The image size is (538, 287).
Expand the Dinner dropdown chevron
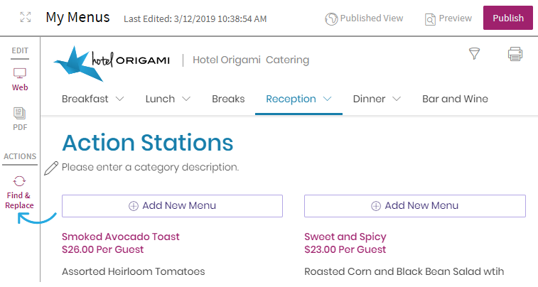pyautogui.click(x=397, y=99)
